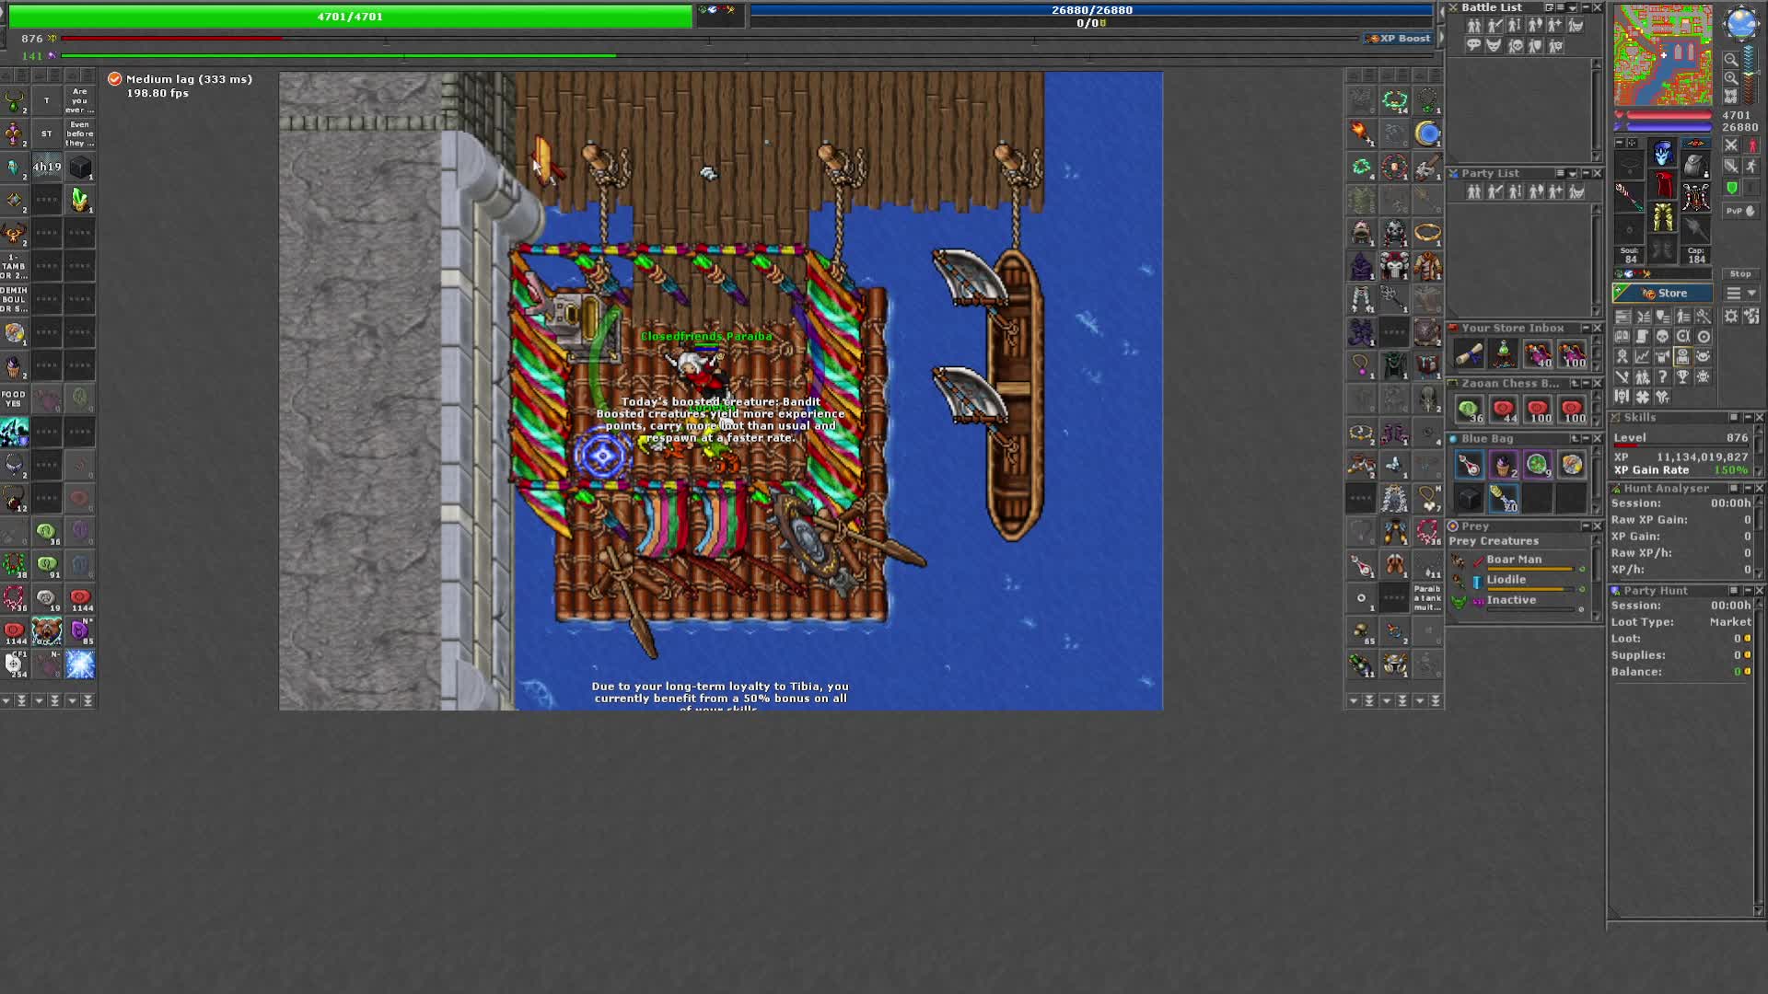Image resolution: width=1768 pixels, height=994 pixels.
Task: Select red rune stack 44 in Zaoan Chess Box
Action: coord(1503,410)
